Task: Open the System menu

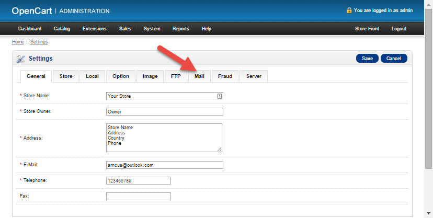Action: point(152,29)
